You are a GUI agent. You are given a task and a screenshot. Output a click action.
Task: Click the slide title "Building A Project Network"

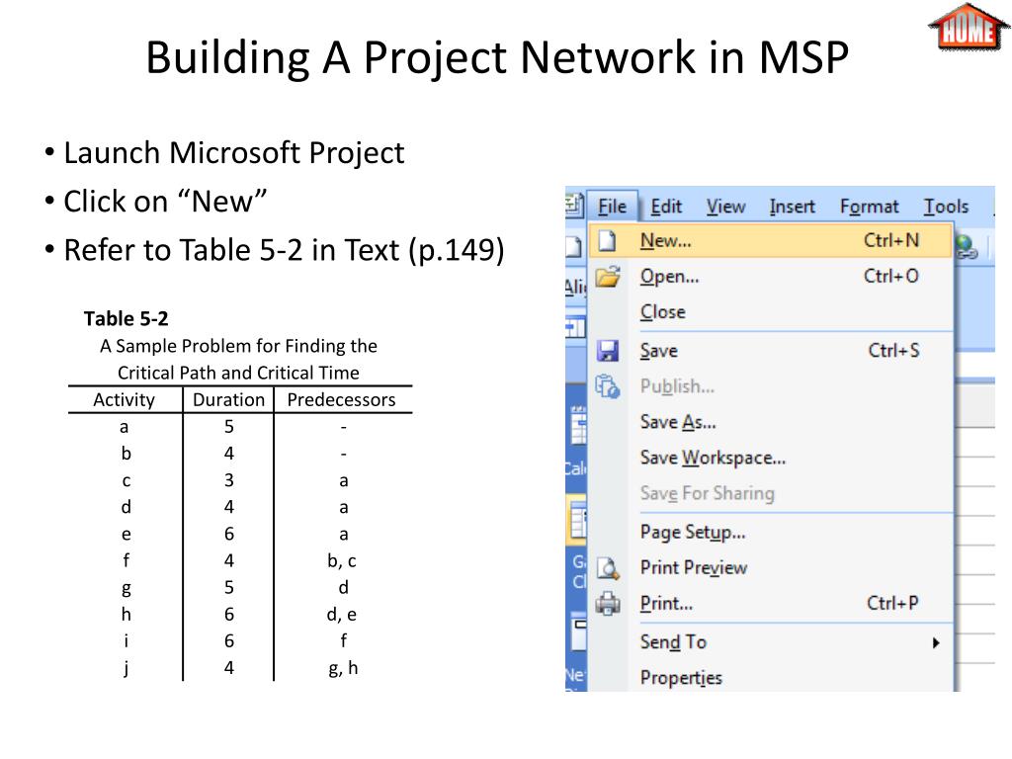[x=497, y=57]
